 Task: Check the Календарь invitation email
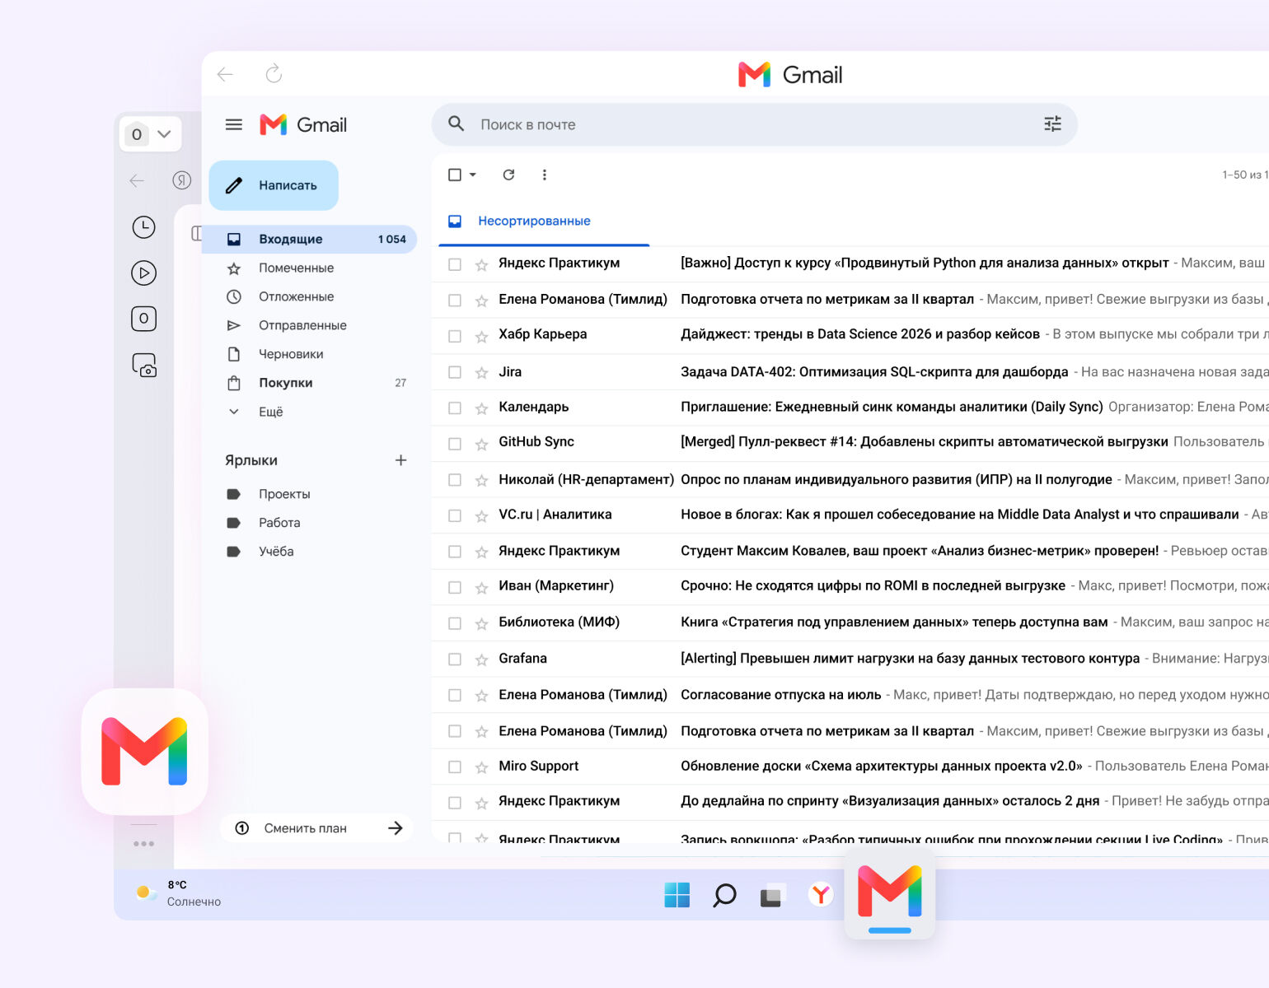tap(455, 408)
